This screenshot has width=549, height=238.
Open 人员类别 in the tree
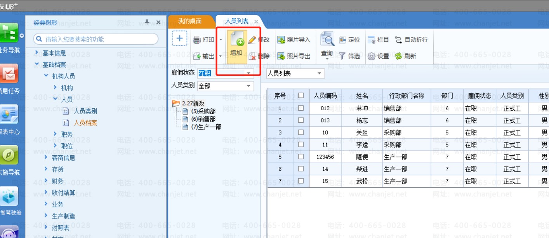(85, 111)
